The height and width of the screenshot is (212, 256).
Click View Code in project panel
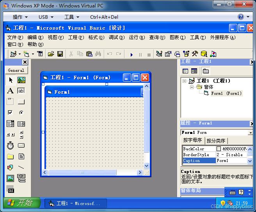coord(185,71)
